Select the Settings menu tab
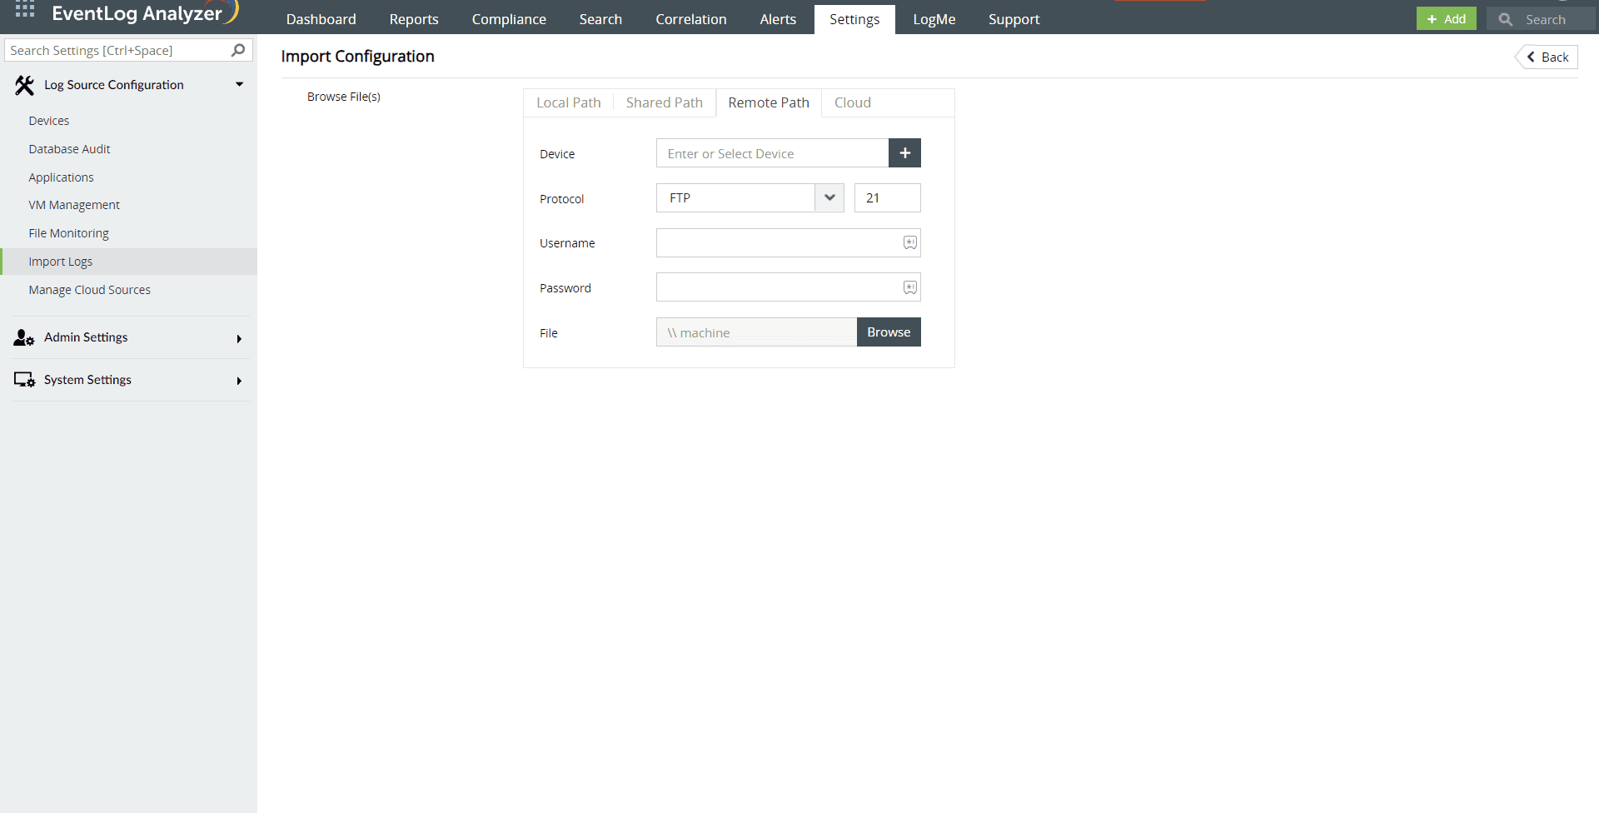The height and width of the screenshot is (813, 1599). click(x=854, y=19)
